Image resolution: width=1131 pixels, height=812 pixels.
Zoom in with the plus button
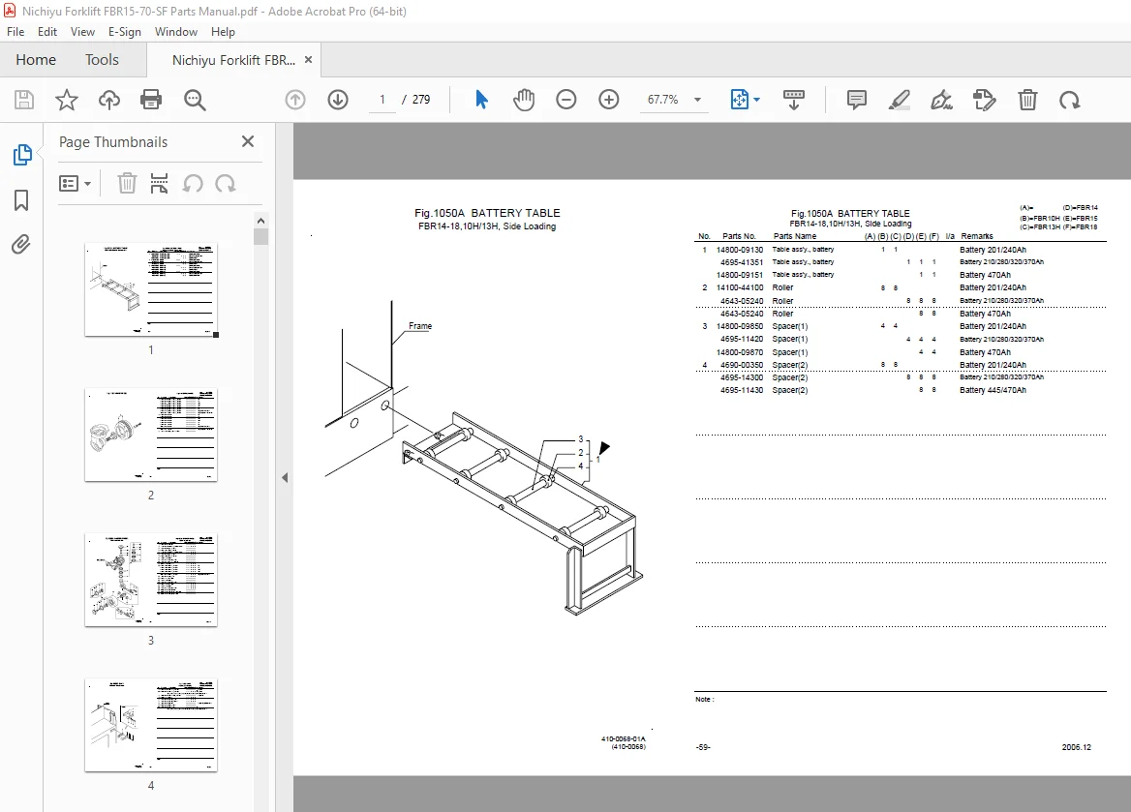click(609, 100)
